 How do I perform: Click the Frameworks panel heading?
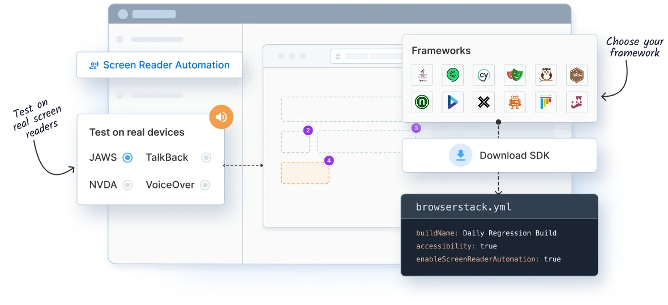pos(441,51)
